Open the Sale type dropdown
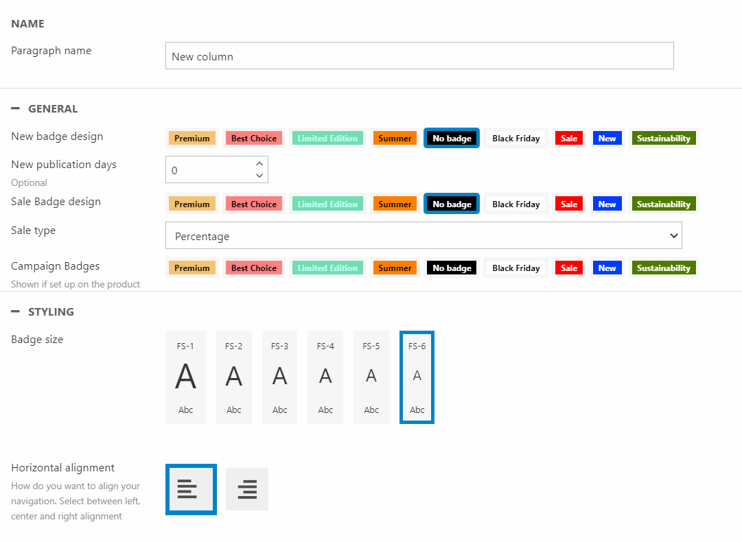This screenshot has height=542, width=742. (x=424, y=236)
